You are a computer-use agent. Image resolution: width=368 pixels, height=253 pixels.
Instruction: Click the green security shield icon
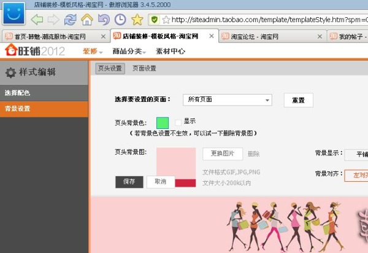(155, 20)
